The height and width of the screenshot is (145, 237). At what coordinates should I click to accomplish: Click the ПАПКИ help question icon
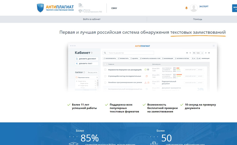click(x=84, y=72)
